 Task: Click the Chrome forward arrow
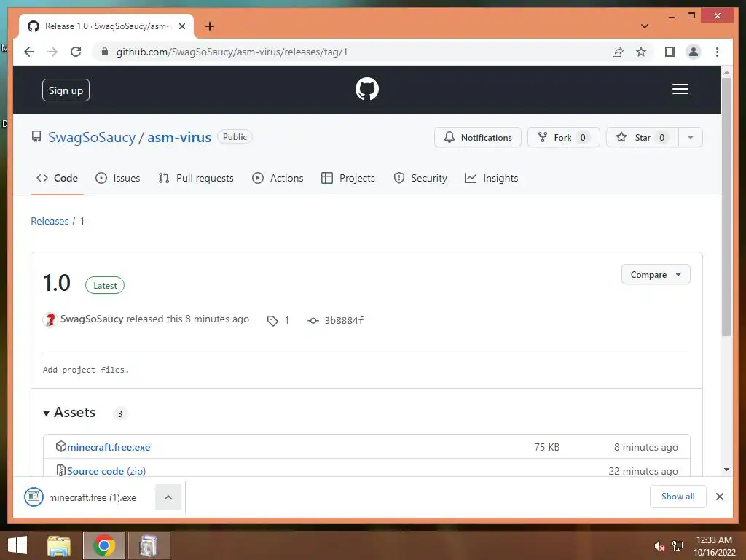(52, 52)
